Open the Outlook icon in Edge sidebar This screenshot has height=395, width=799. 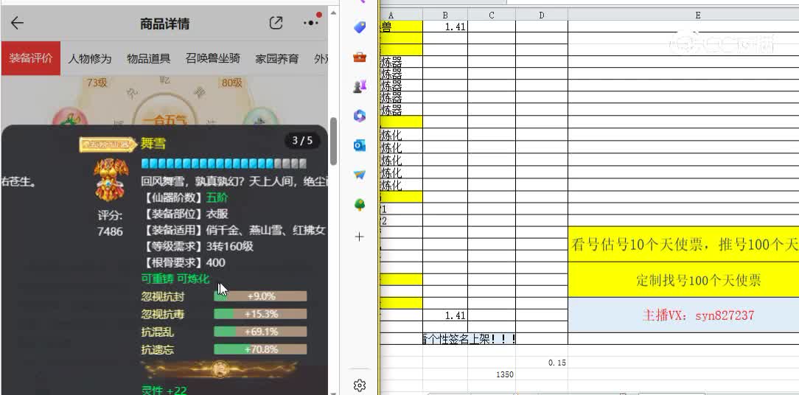(360, 146)
